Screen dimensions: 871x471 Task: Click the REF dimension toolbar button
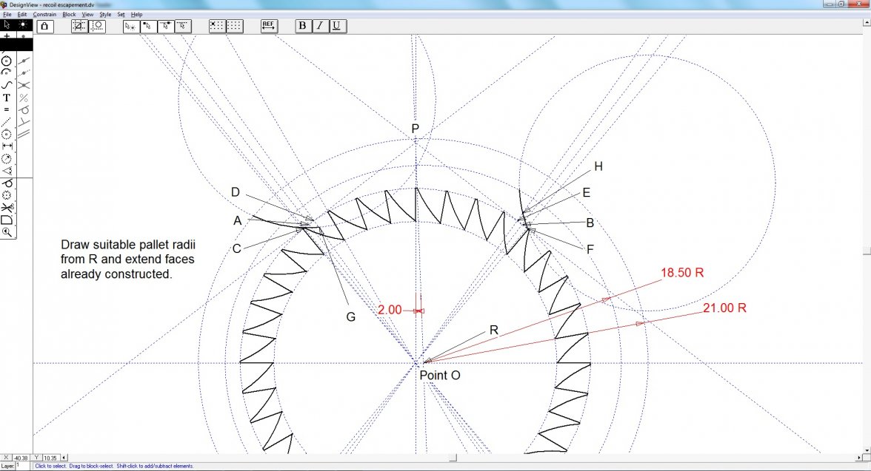(269, 26)
